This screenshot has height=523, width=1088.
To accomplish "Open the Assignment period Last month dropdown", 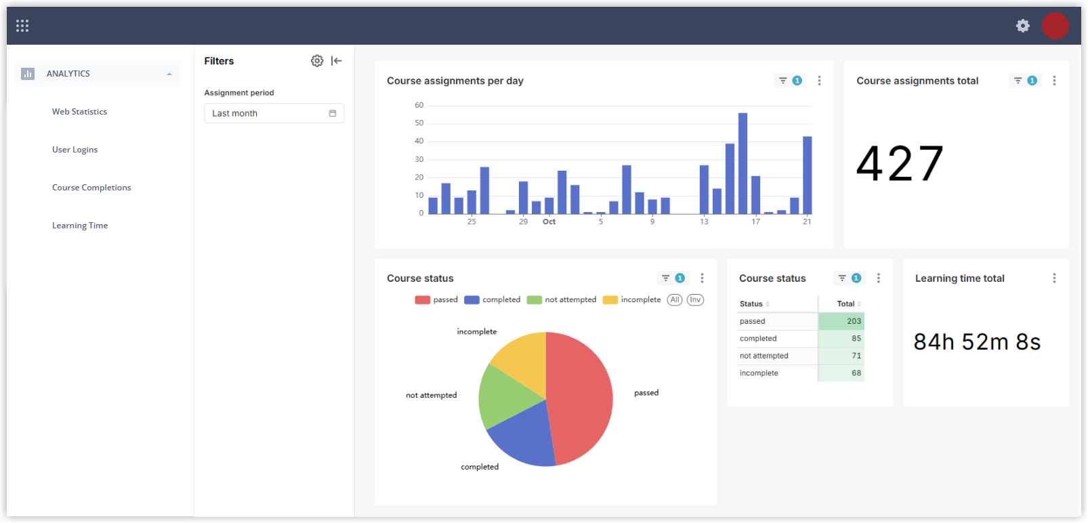I will coord(274,114).
